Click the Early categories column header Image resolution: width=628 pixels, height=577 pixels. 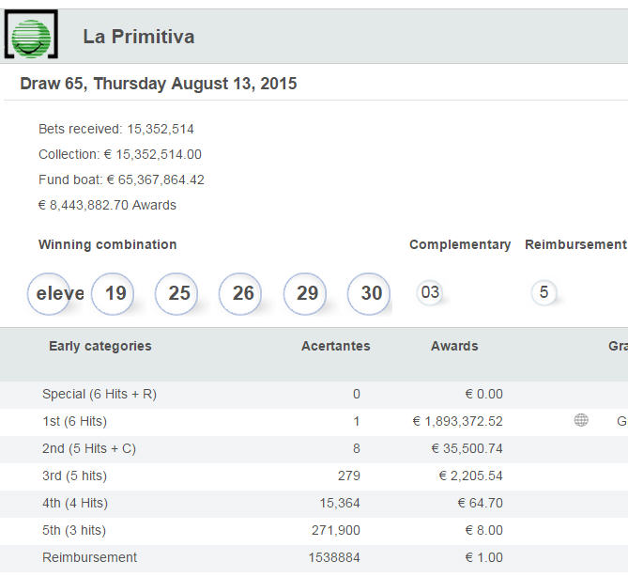pyautogui.click(x=100, y=346)
